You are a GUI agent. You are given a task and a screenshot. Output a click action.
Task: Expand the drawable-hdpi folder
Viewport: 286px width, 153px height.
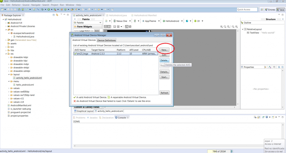pos(11,57)
